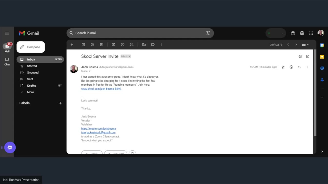Screen dimensions: 328x184
Task: Click sender name Jack Bosma
Action: click(x=89, y=67)
